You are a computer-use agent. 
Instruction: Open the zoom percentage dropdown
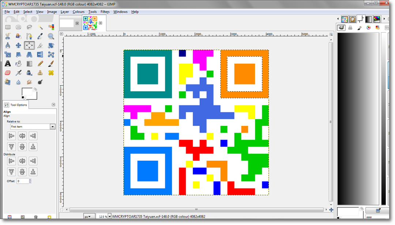tap(110, 217)
